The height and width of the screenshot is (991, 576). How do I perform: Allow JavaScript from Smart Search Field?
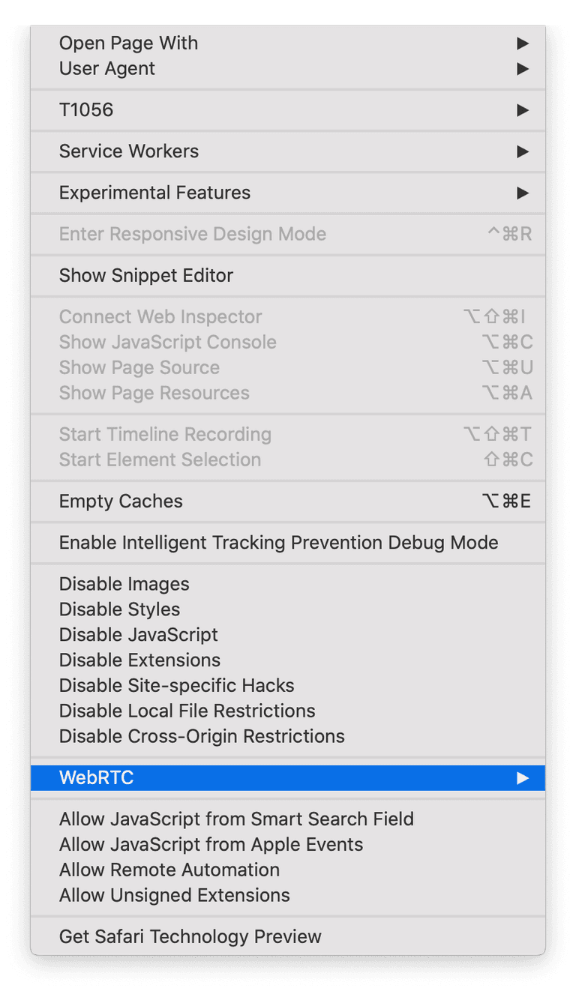click(236, 819)
